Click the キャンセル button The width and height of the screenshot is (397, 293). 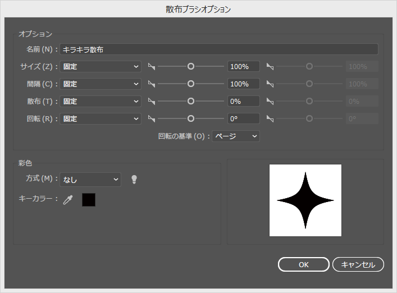coord(358,264)
